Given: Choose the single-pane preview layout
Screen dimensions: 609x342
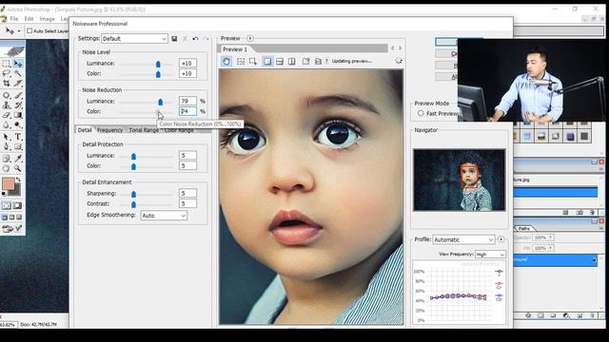Looking at the screenshot, I should coord(267,61).
